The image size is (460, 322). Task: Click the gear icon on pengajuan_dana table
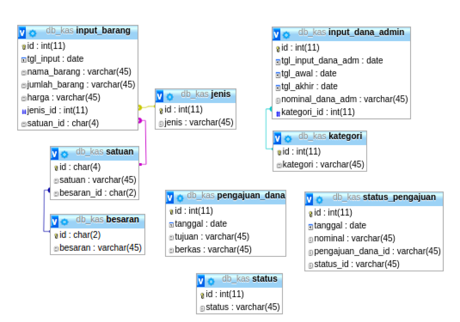pos(180,198)
